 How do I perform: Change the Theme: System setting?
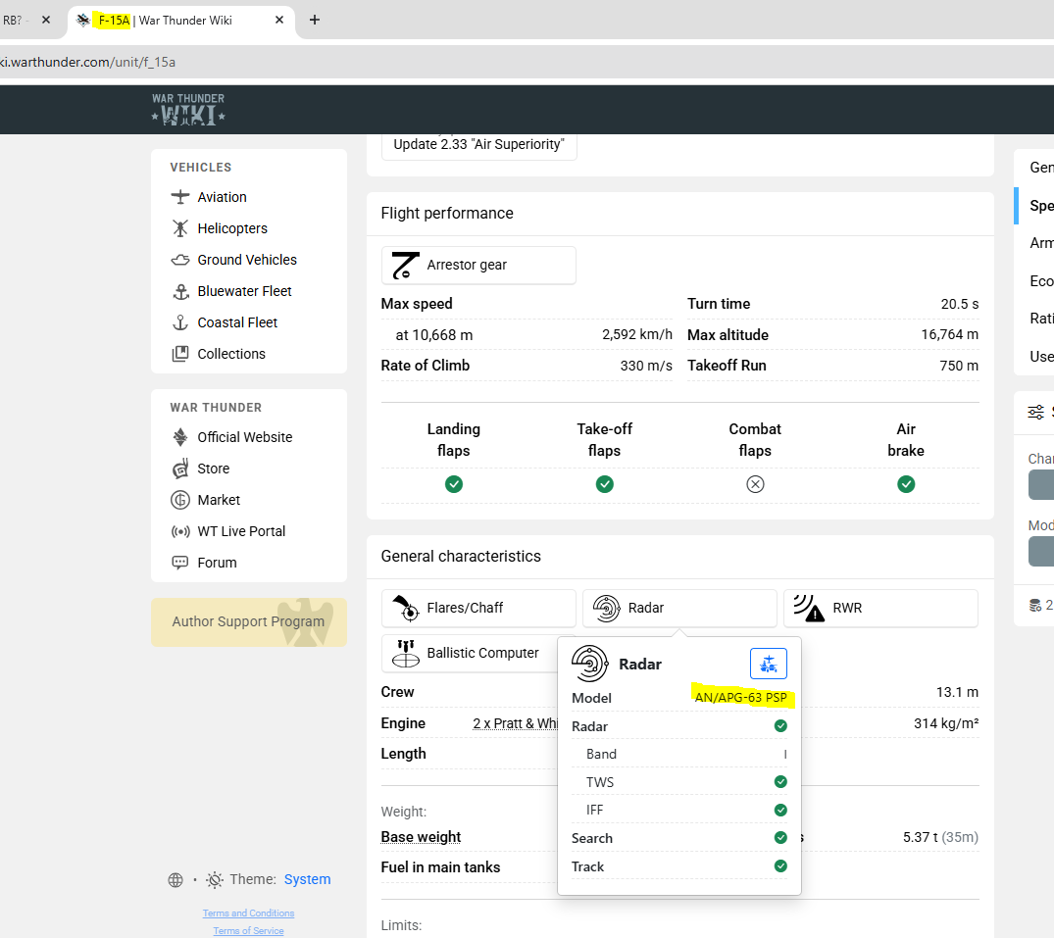307,879
